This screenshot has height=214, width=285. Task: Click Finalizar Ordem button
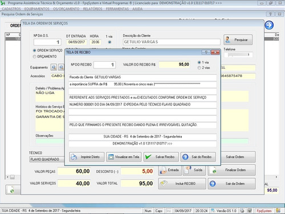[x=231, y=170]
